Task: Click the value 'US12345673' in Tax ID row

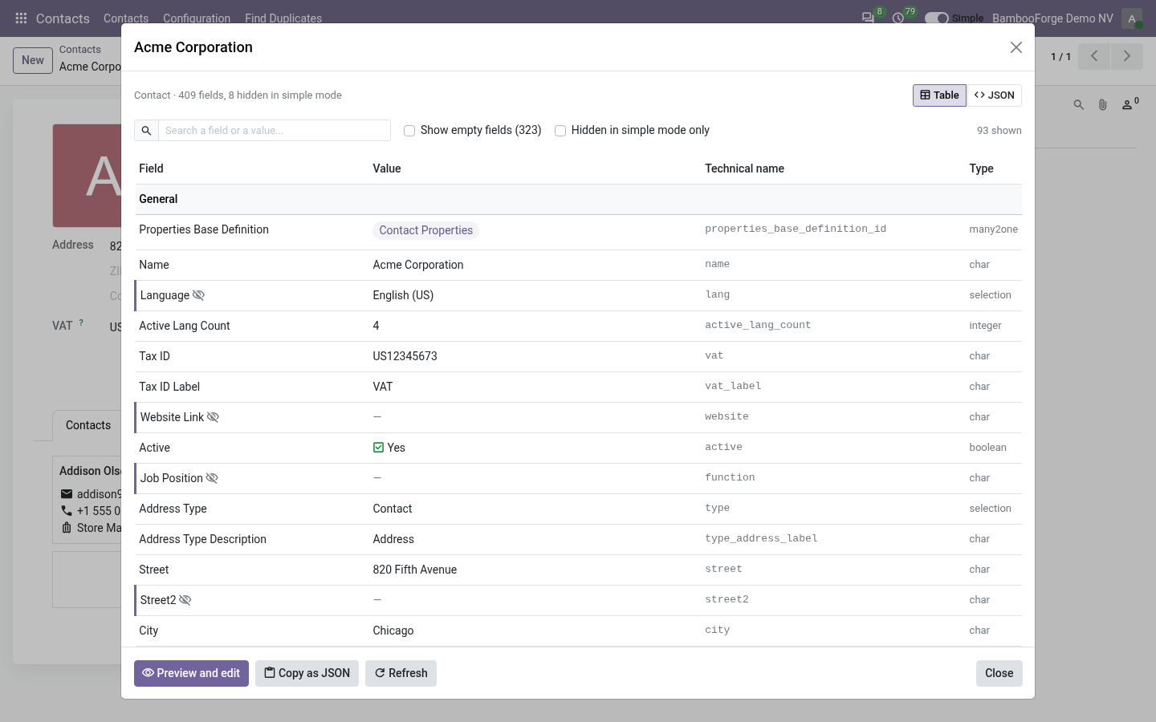Action: [x=405, y=356]
